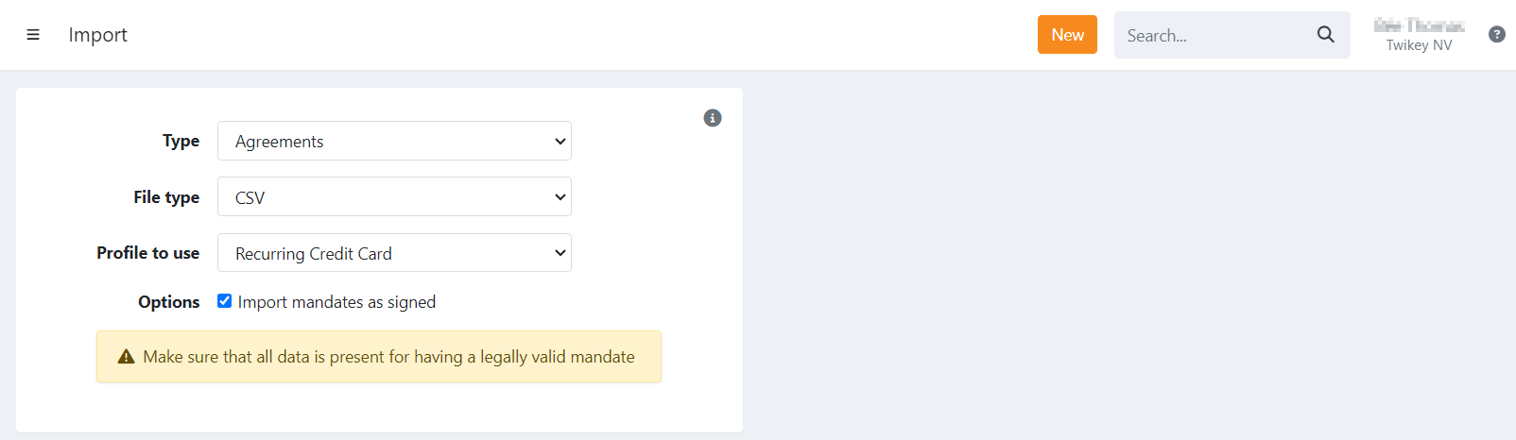Image resolution: width=1516 pixels, height=440 pixels.
Task: Click the Profile to use field label
Action: coord(147,253)
